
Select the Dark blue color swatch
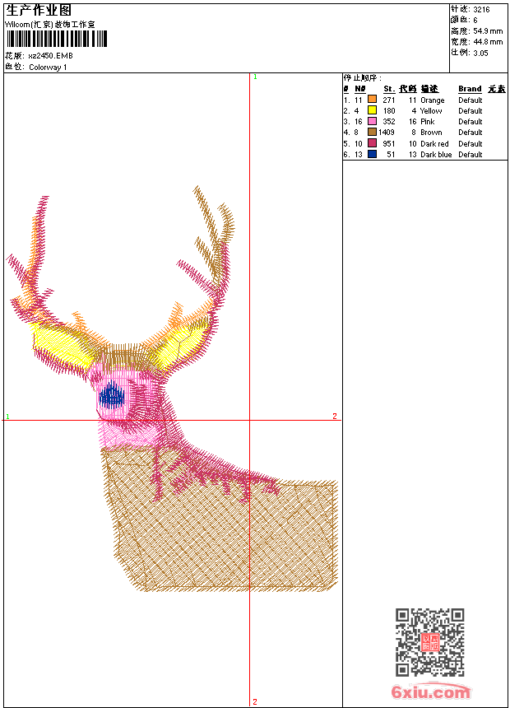coord(372,154)
